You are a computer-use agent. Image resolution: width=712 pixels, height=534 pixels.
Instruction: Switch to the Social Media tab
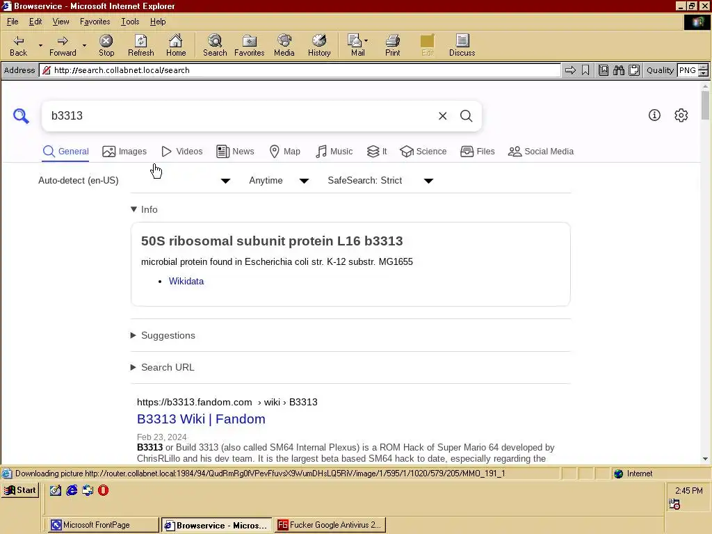point(541,151)
